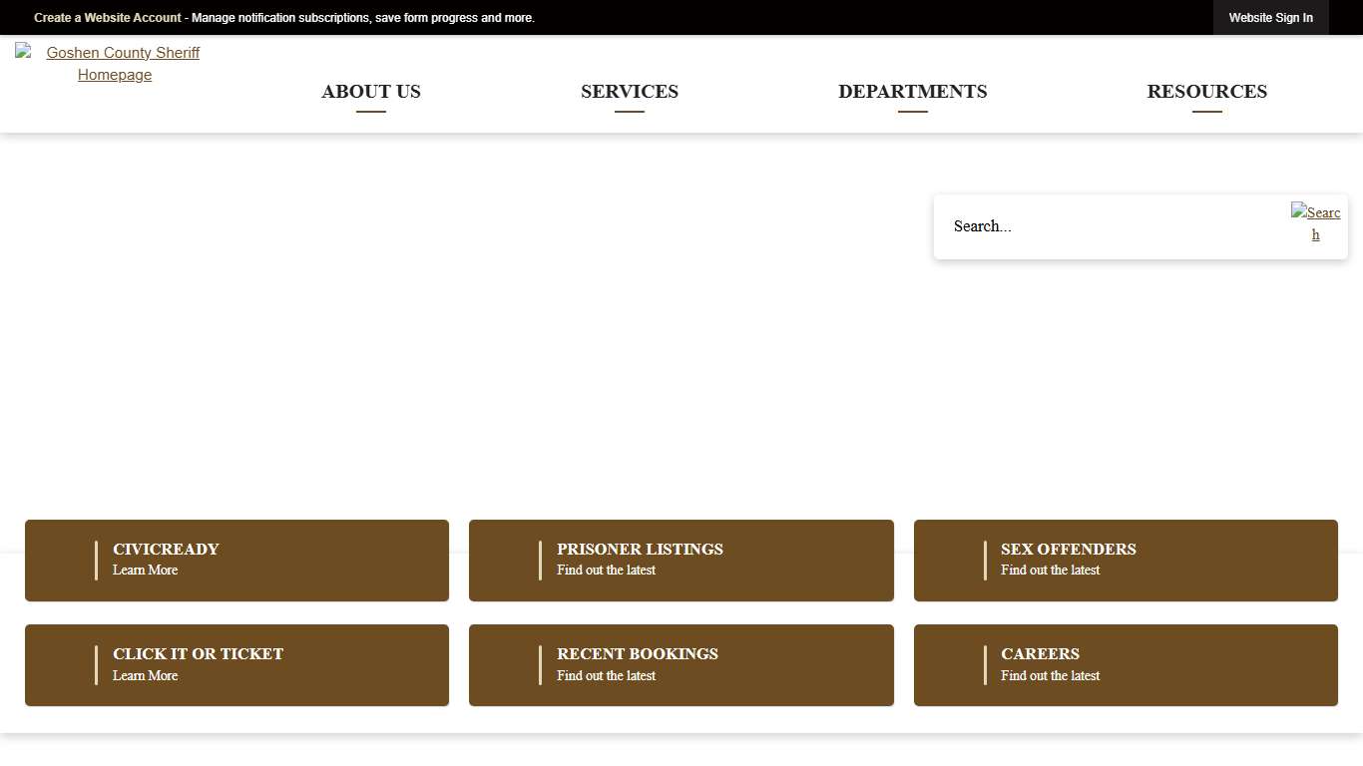The height and width of the screenshot is (766, 1363).
Task: Click Find out the latest under Sex Offenders
Action: [x=1050, y=571]
